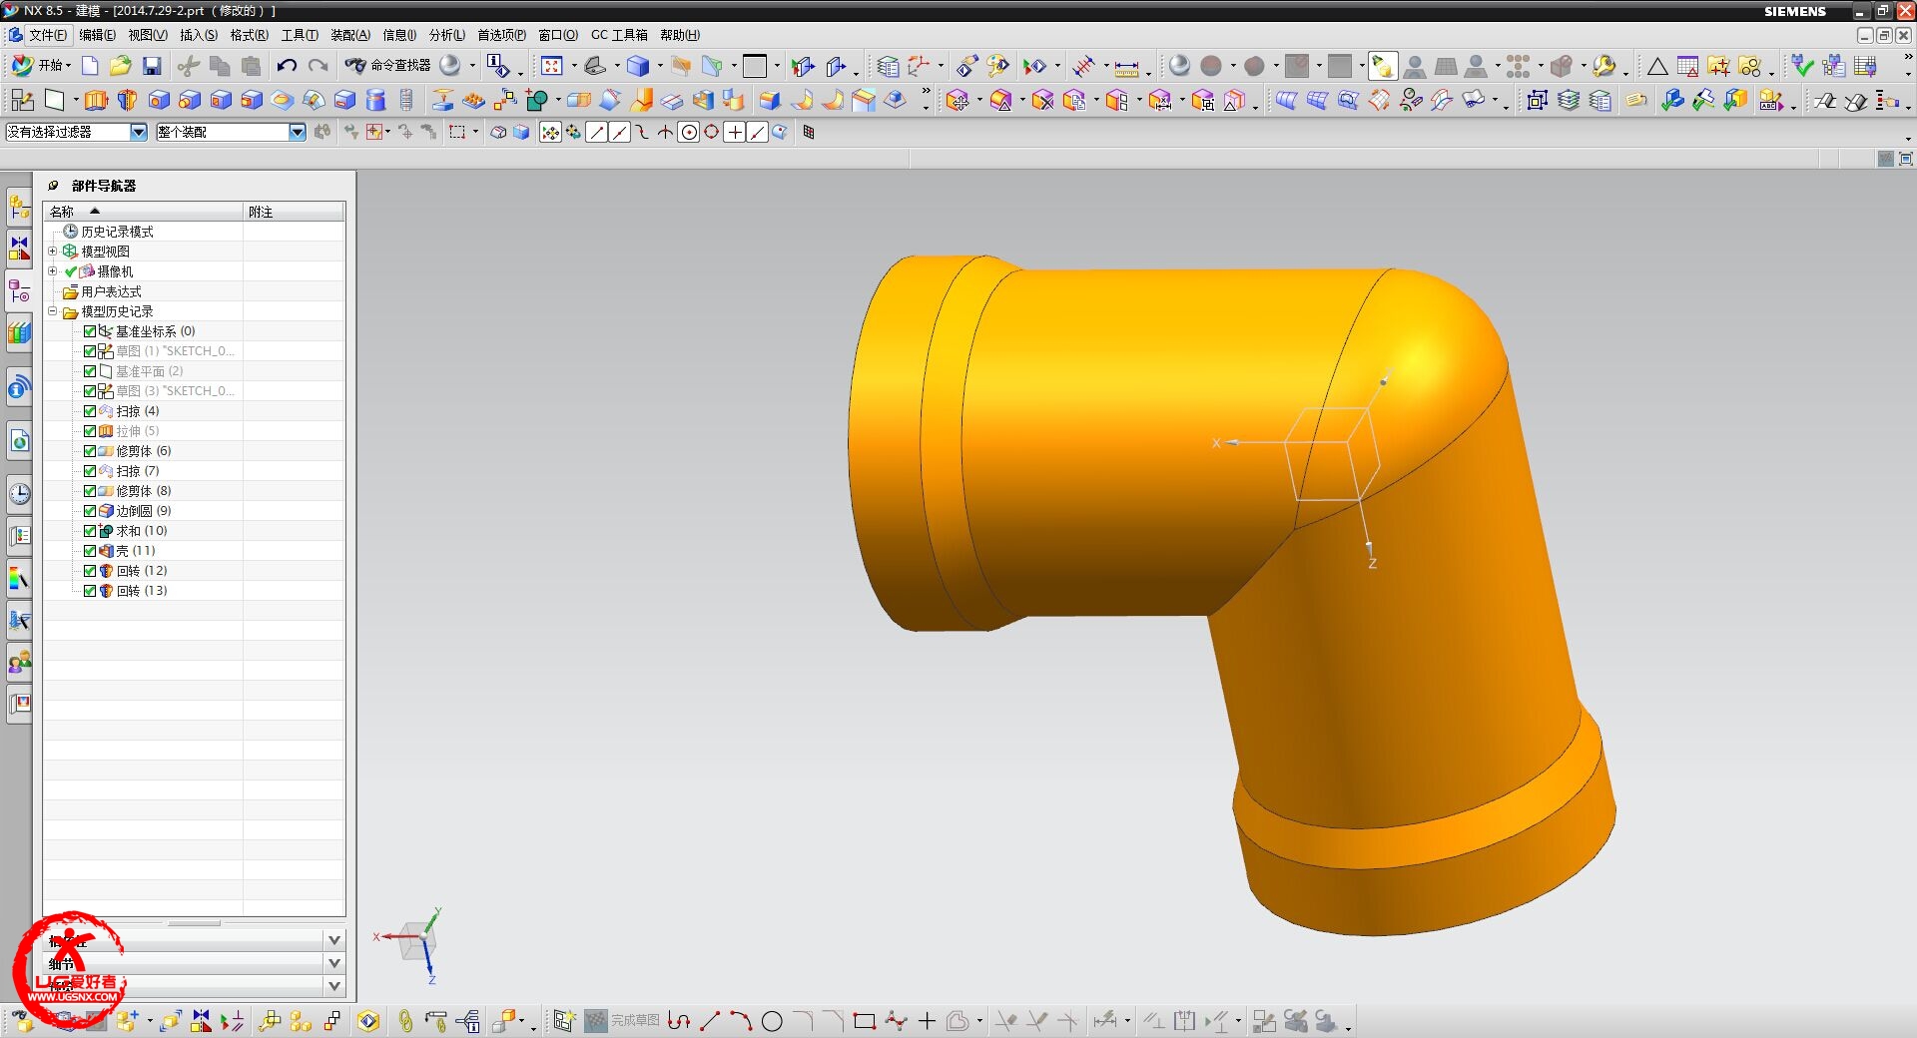This screenshot has height=1038, width=1917.
Task: Toggle checkbox for 边倒圆 (9)
Action: pos(90,511)
